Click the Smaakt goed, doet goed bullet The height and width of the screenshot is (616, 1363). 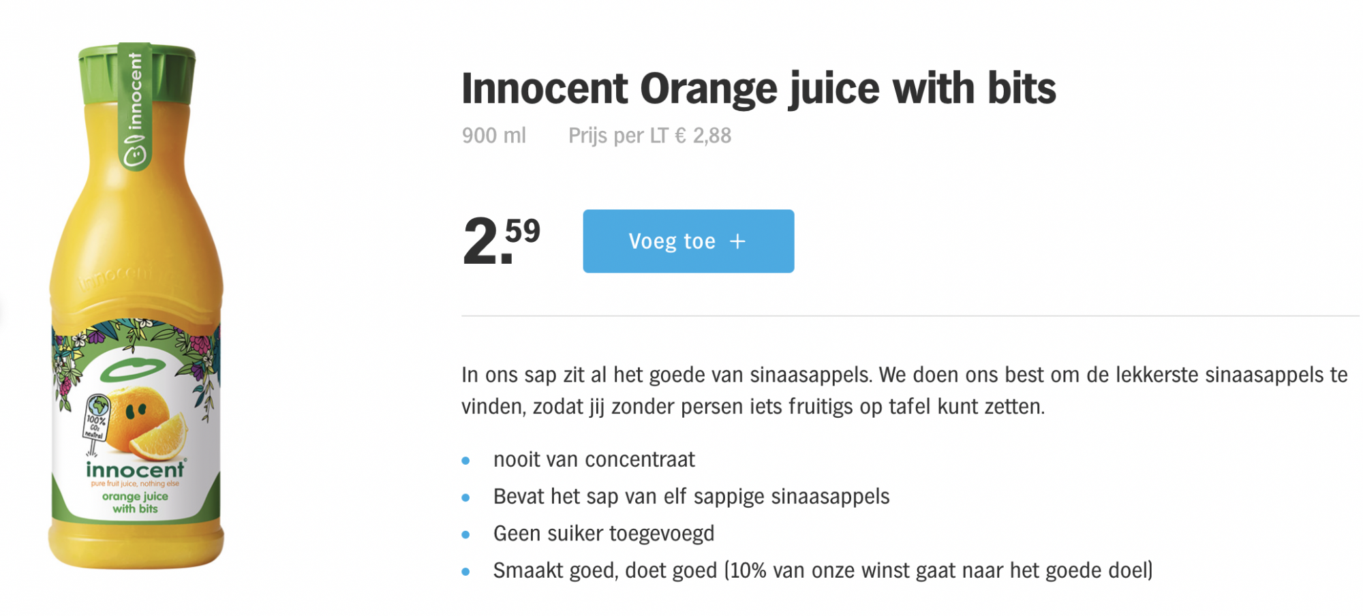(822, 570)
